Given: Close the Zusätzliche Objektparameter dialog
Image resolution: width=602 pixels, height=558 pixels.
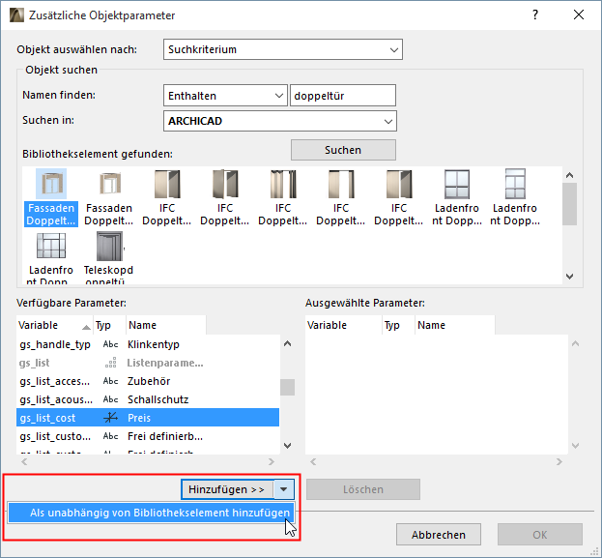Looking at the screenshot, I should tap(579, 15).
